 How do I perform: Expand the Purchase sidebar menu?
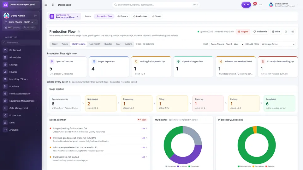tap(21, 86)
